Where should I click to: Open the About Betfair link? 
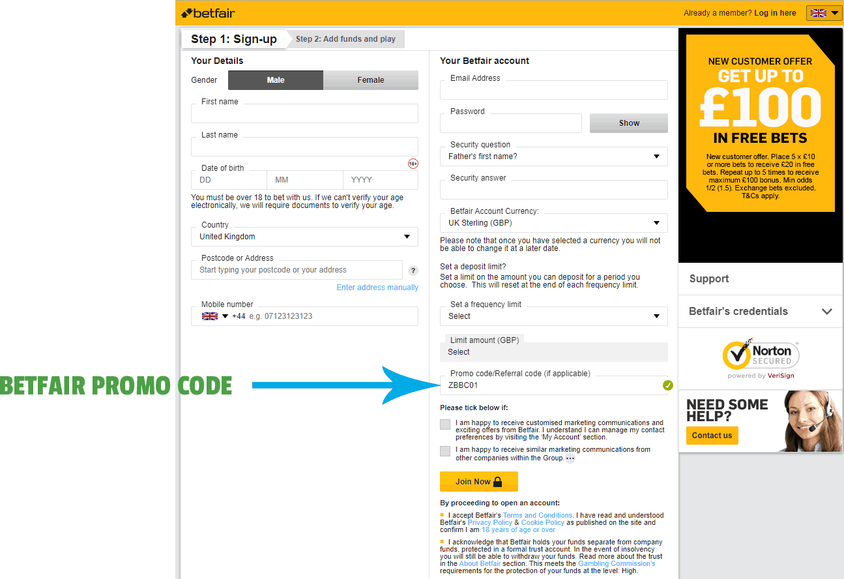[480, 563]
